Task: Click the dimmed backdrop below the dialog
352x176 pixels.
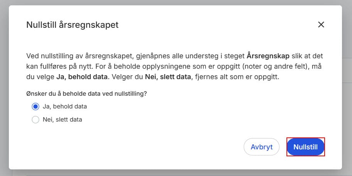Action: 176,173
